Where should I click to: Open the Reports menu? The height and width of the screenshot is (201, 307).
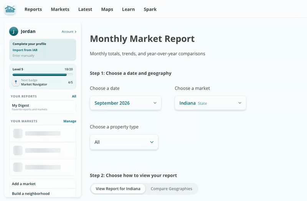click(33, 9)
